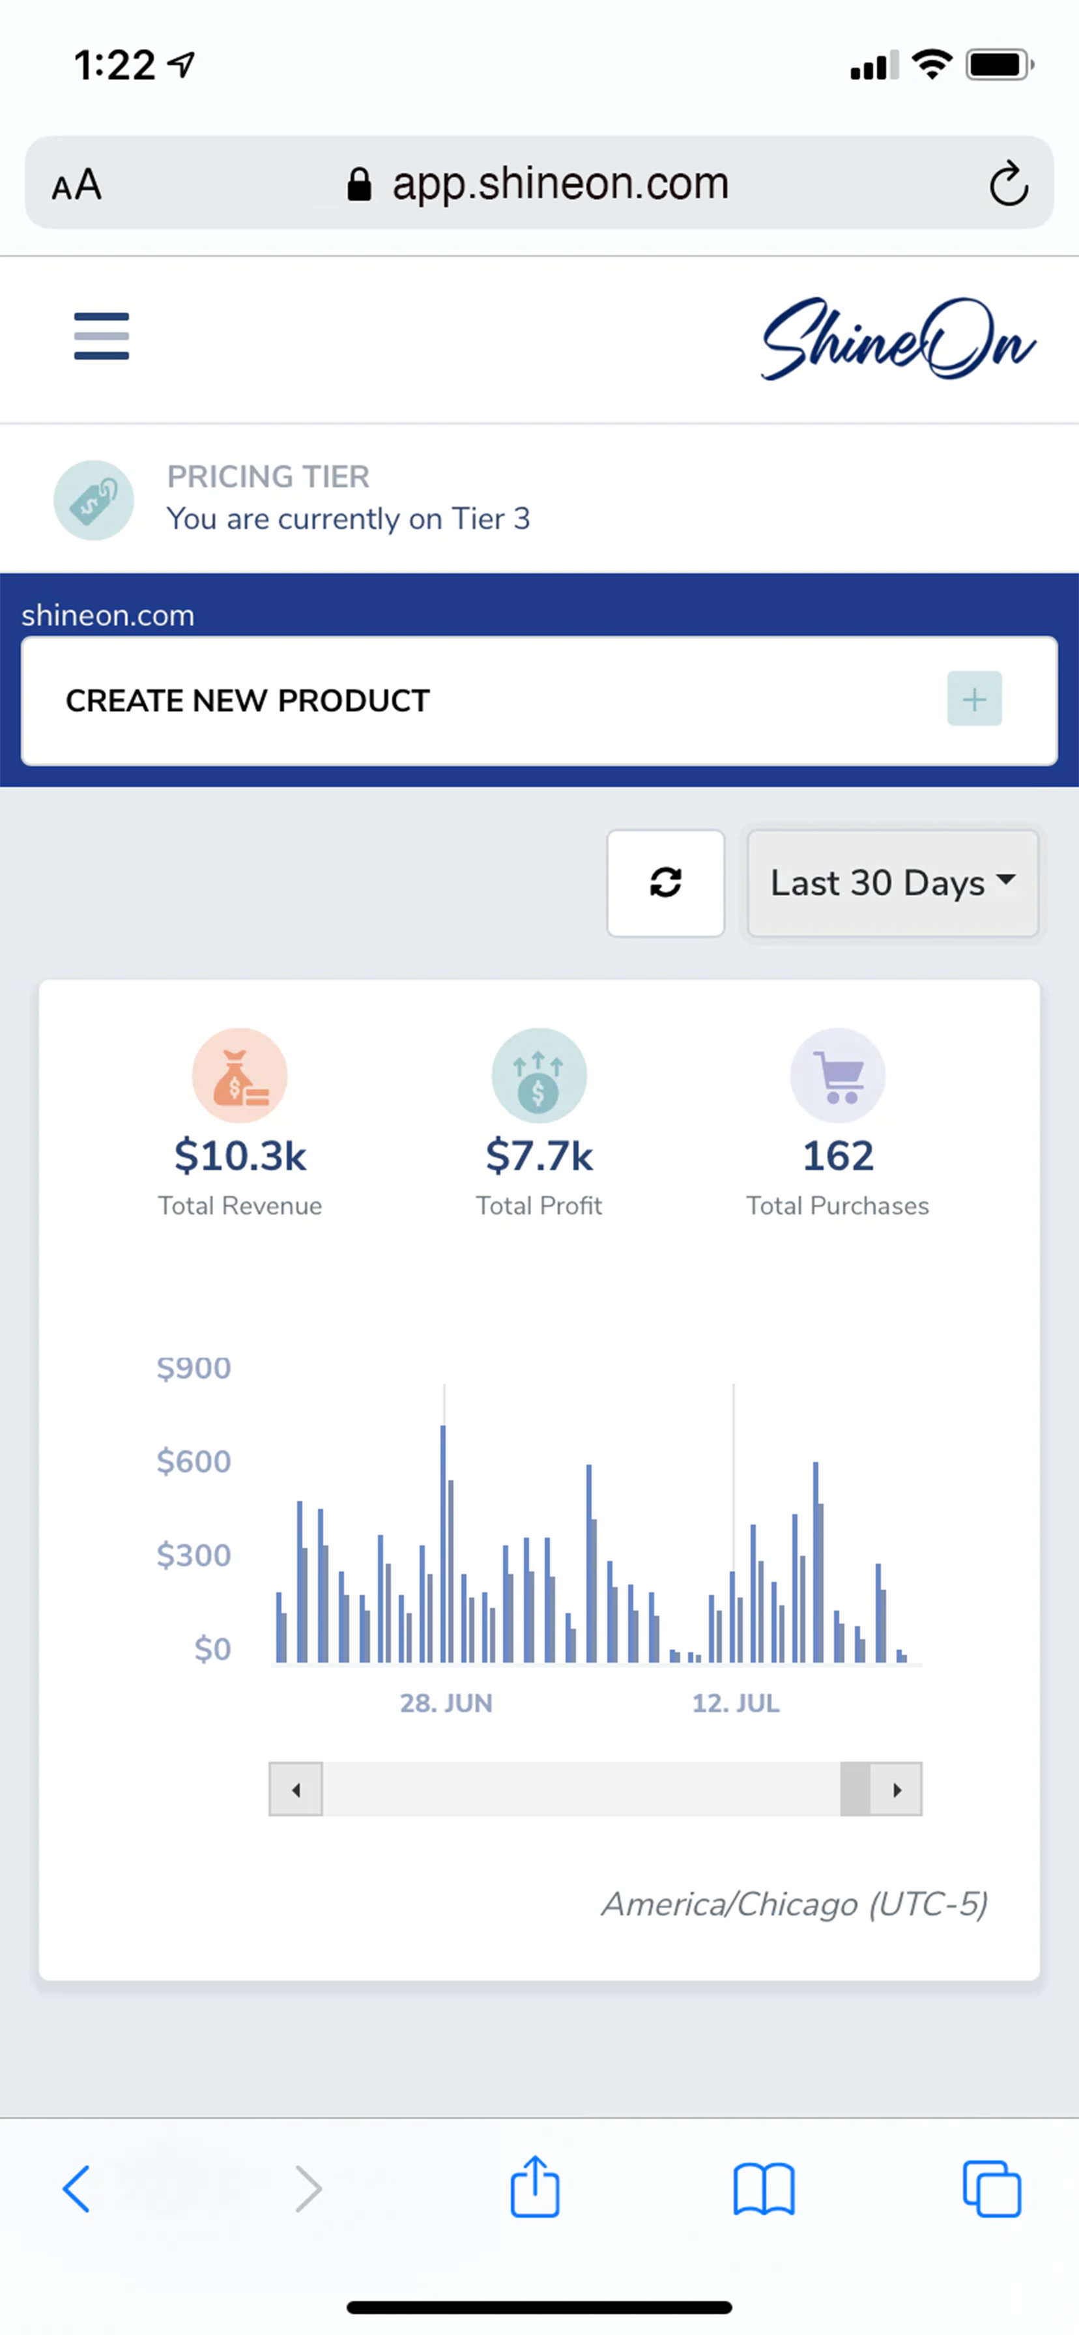Click the chart scrollbar right arrow
The width and height of the screenshot is (1079, 2335).
[x=897, y=1789]
